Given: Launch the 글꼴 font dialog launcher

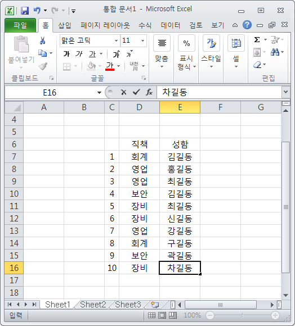Looking at the screenshot, I should [144, 78].
